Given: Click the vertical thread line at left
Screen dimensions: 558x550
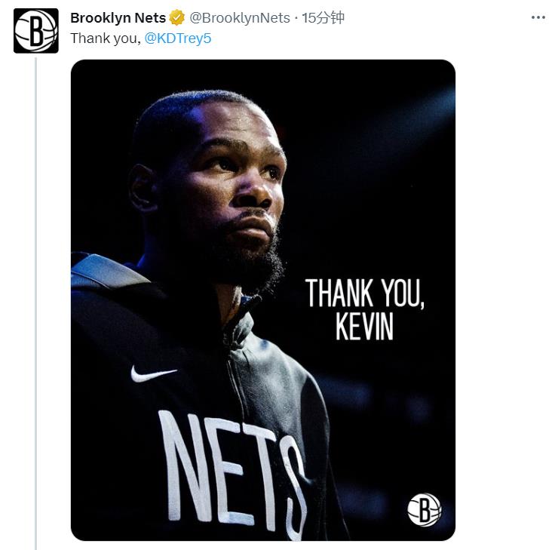Looking at the screenshot, I should point(35,302).
